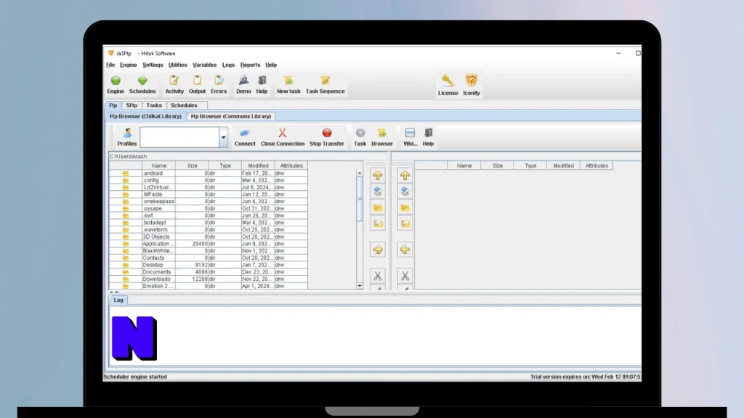Image resolution: width=744 pixels, height=418 pixels.
Task: Click the local pane scissors icon
Action: [378, 276]
